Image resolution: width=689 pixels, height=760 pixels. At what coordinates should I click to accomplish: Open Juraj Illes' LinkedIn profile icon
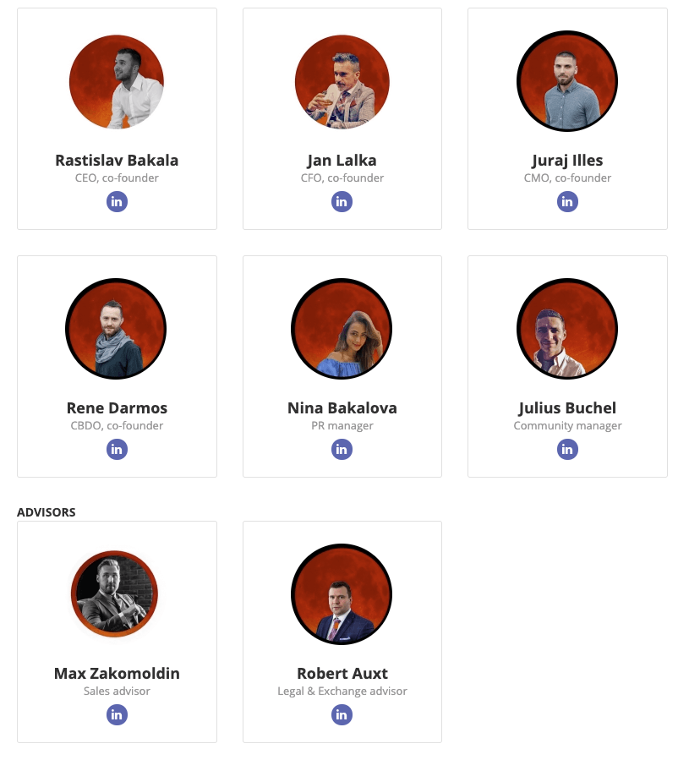coord(567,202)
